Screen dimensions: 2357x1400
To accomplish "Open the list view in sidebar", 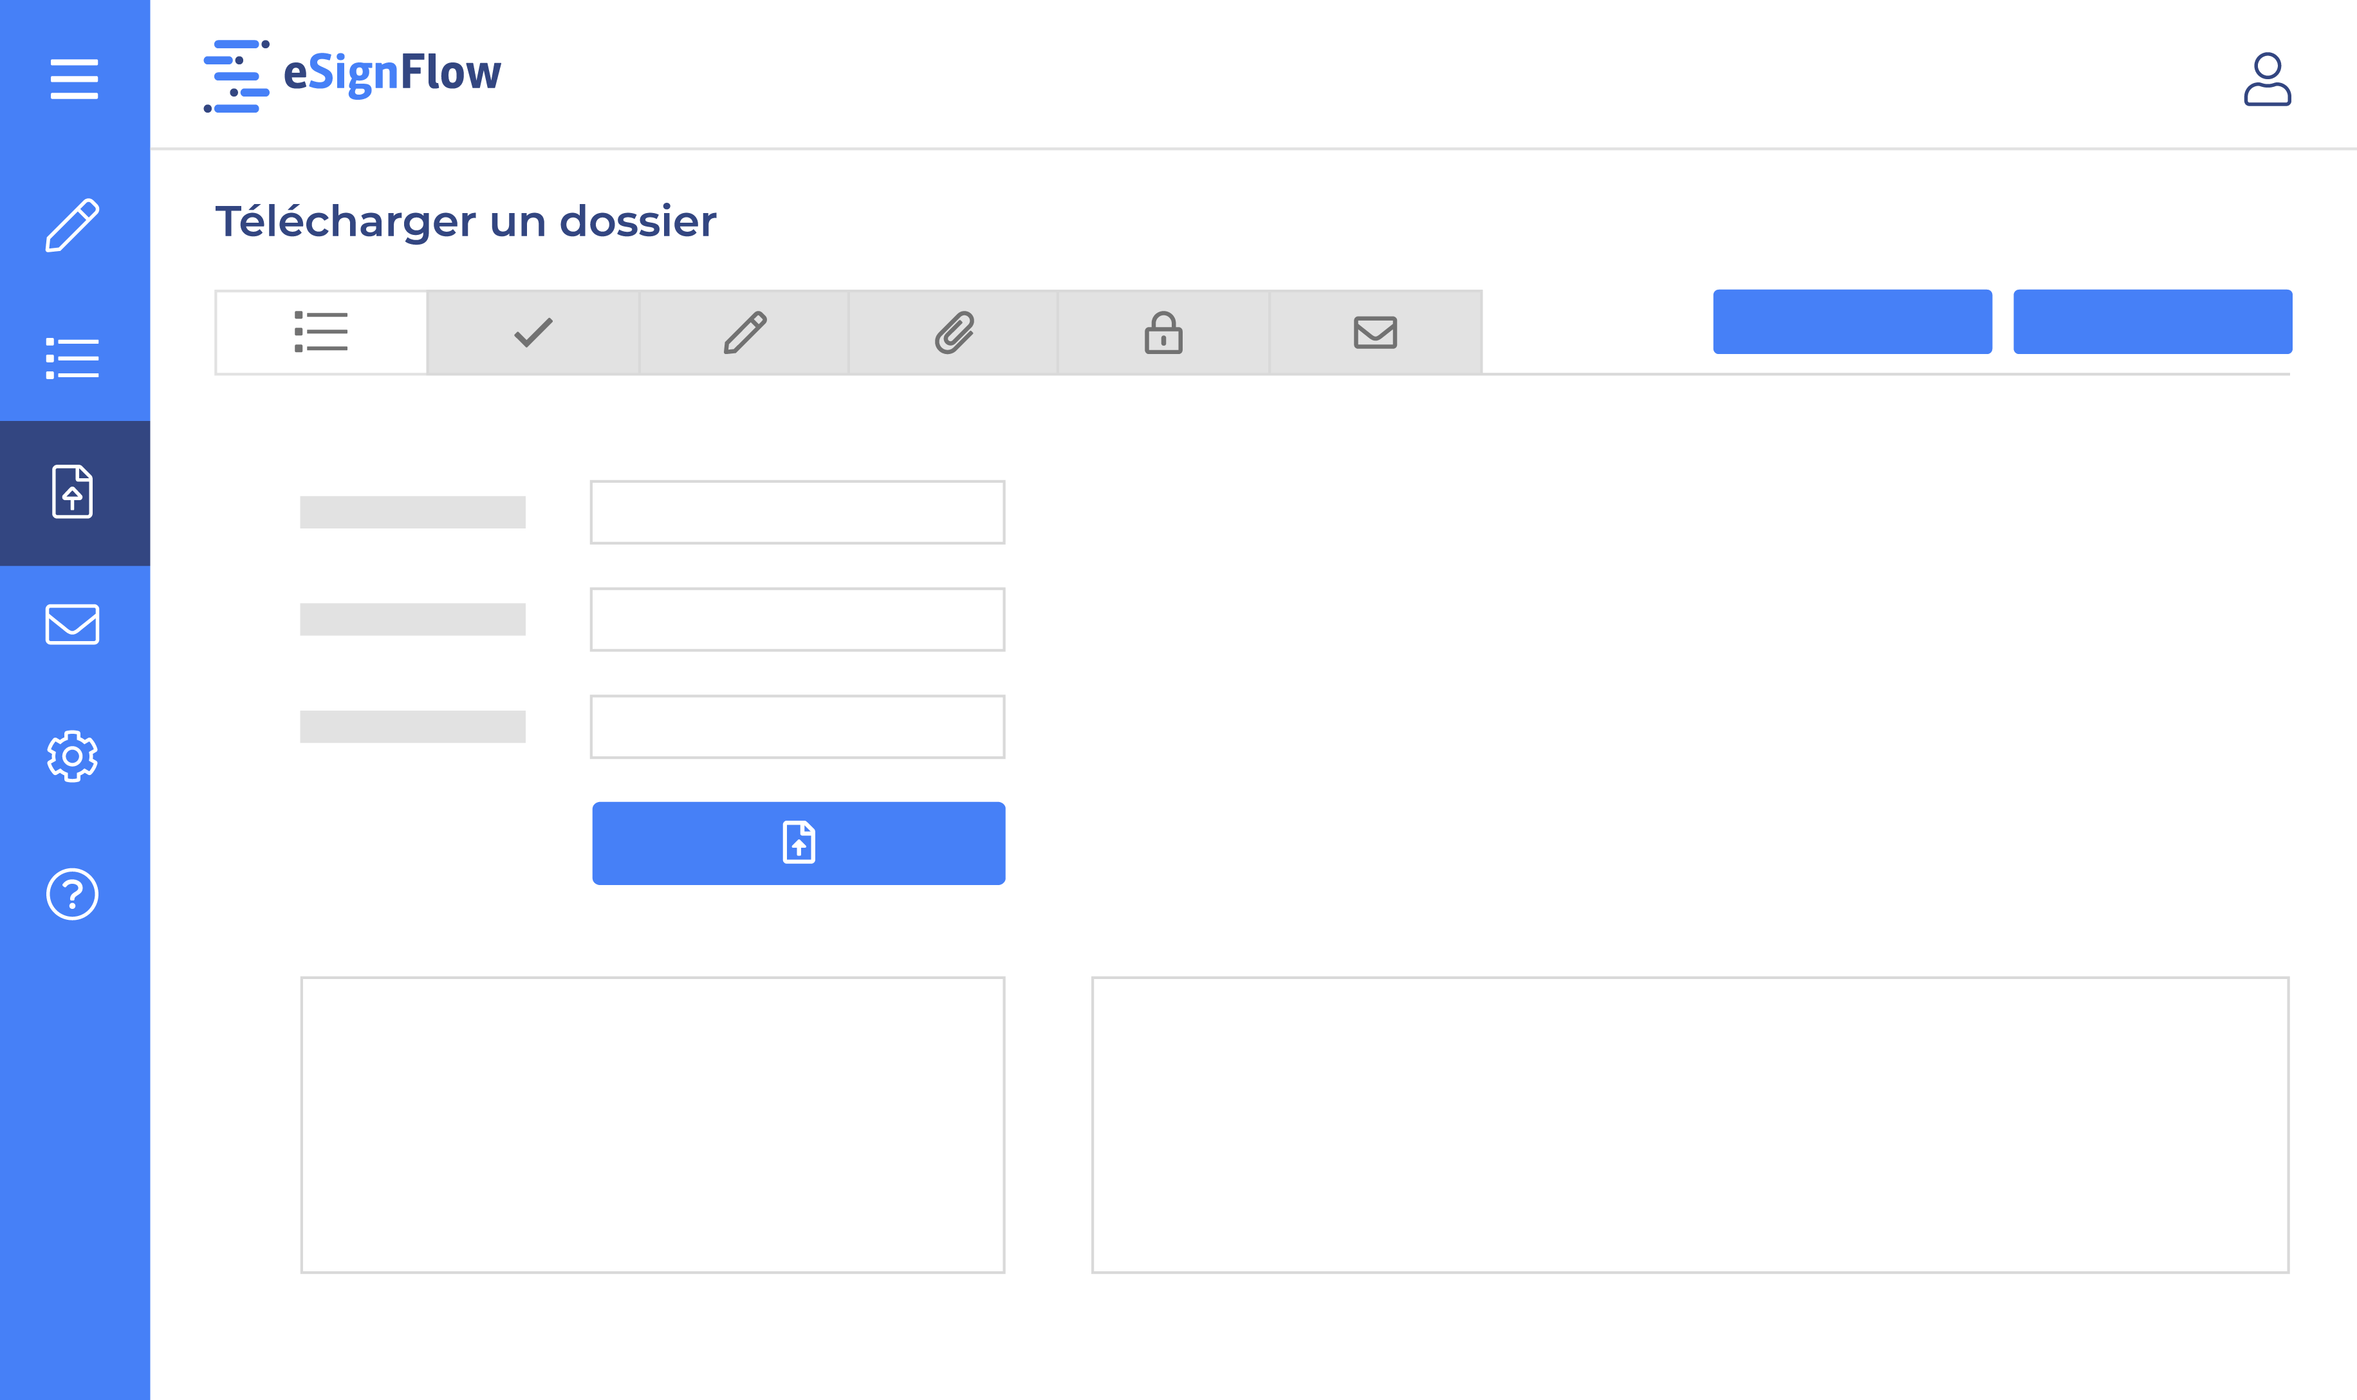I will [x=73, y=359].
